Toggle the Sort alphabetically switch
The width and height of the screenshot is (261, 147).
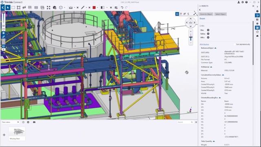(235, 45)
